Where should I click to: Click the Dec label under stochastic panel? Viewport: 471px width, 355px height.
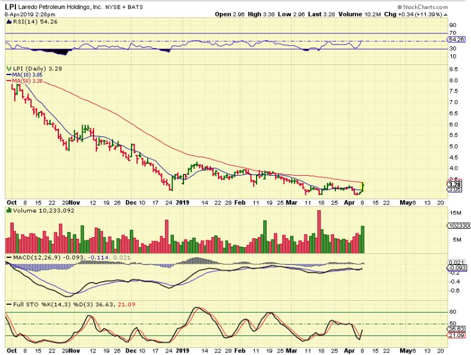[x=131, y=350]
